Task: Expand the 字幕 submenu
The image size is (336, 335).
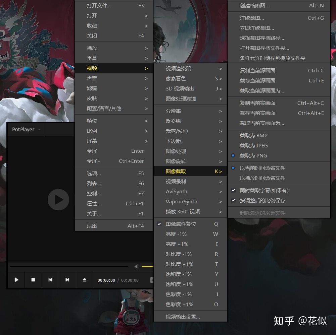Action: [x=114, y=58]
